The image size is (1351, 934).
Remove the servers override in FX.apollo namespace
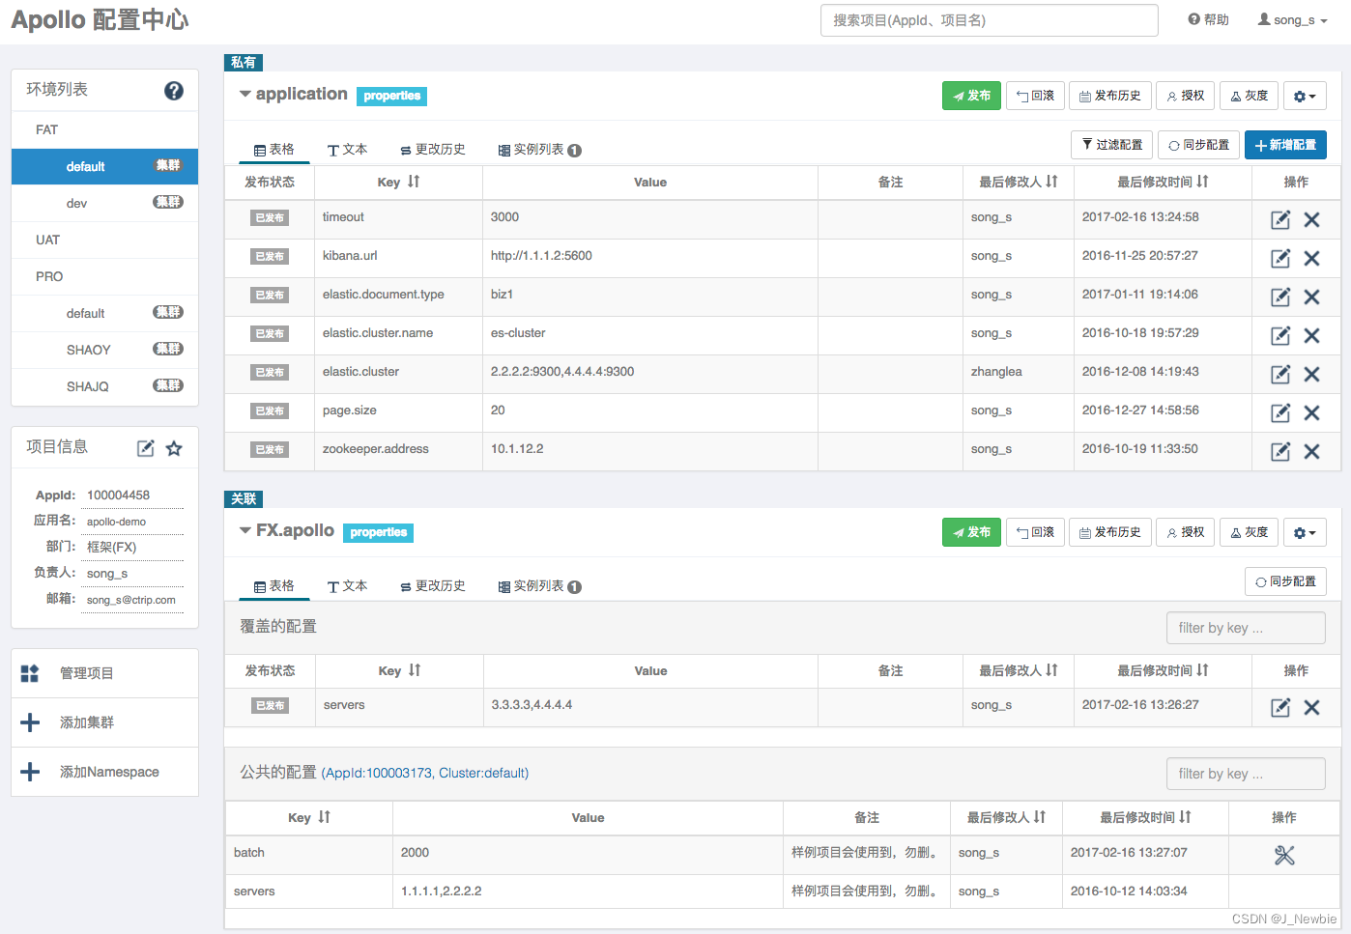pyautogui.click(x=1312, y=707)
